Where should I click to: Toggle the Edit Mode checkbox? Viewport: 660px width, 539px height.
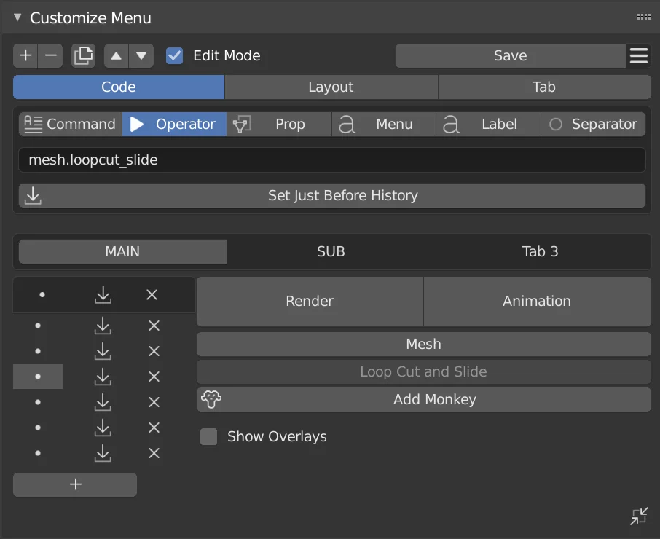173,55
